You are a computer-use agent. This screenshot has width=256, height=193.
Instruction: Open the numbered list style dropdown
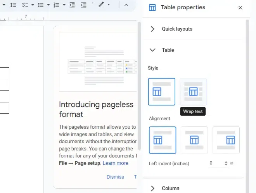[x=64, y=5]
